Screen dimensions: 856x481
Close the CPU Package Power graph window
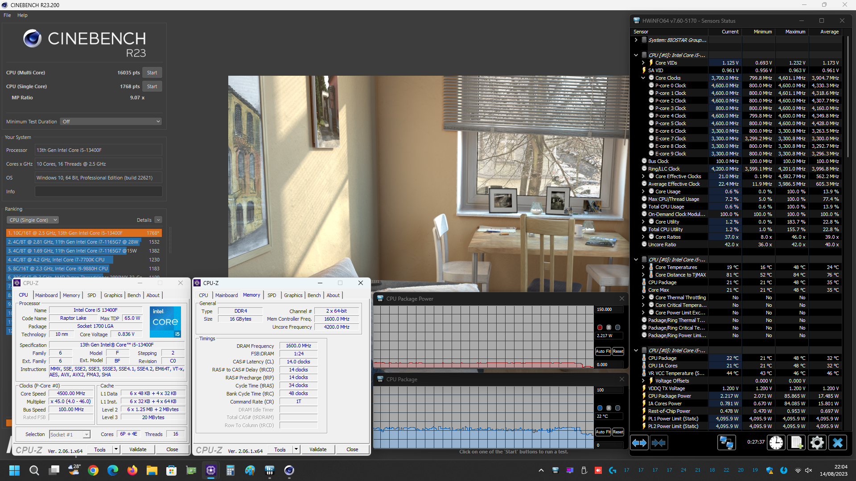[622, 298]
